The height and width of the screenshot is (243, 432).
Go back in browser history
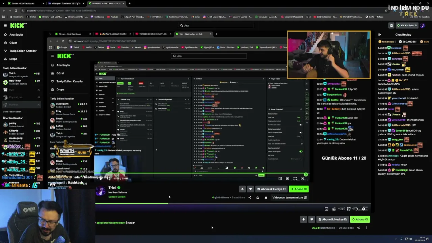[x=3, y=10]
